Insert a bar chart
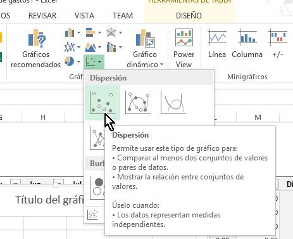 90,32
